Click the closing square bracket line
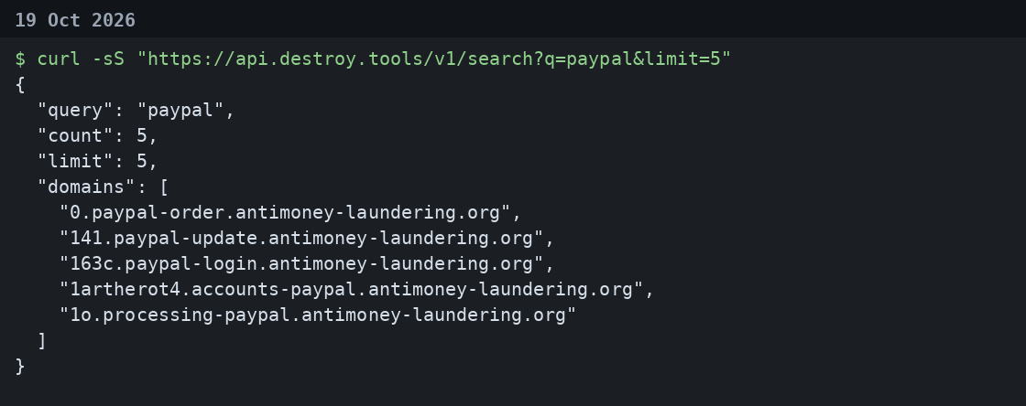1026x406 pixels. point(42,341)
